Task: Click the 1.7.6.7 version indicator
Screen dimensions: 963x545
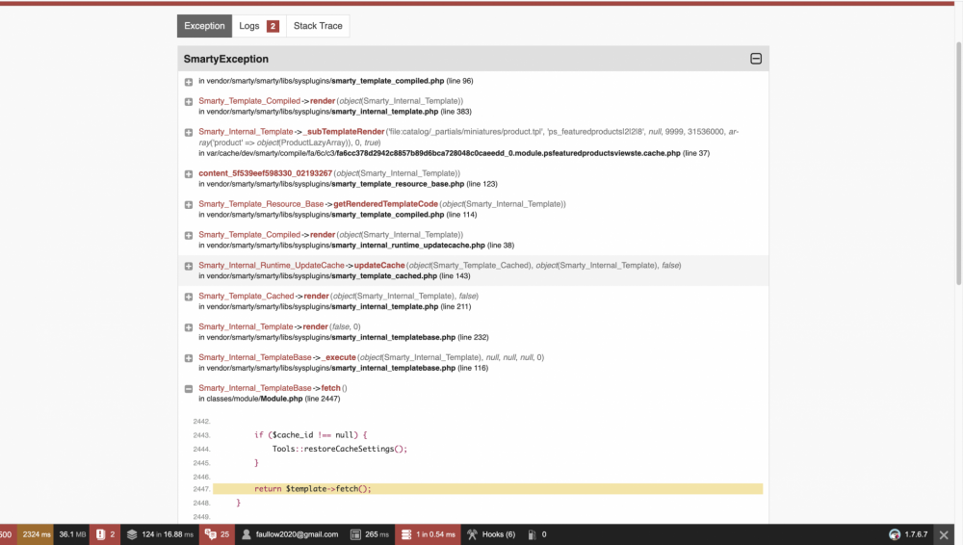Action: tap(908, 534)
